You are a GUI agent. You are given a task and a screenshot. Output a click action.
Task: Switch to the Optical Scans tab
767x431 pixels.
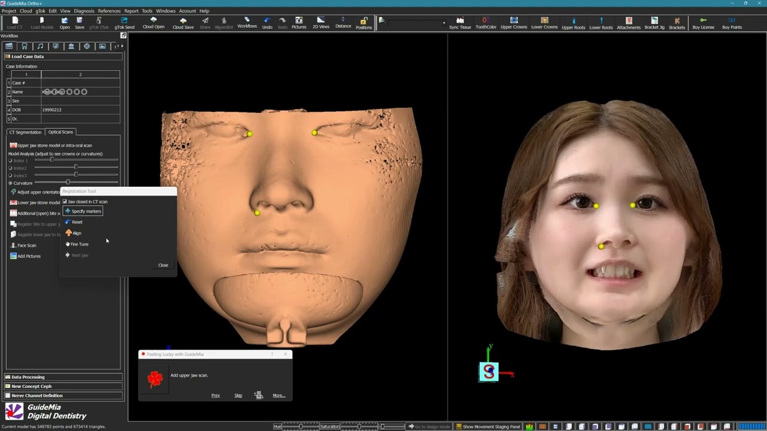click(x=61, y=132)
